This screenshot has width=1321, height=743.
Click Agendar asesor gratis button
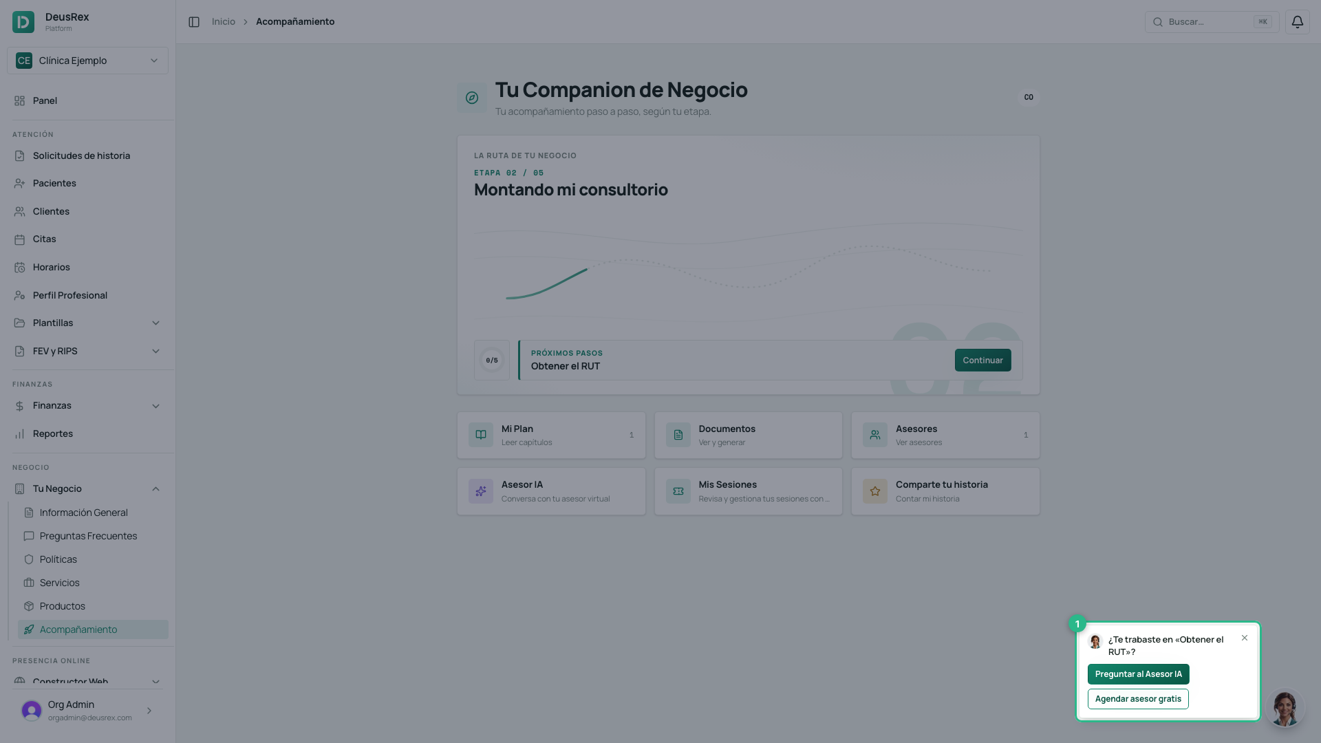pyautogui.click(x=1138, y=699)
